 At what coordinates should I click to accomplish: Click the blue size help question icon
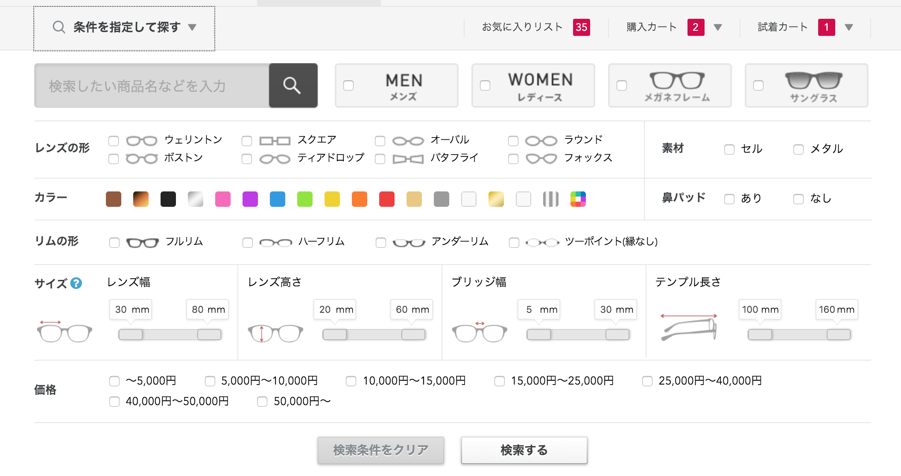[x=76, y=283]
